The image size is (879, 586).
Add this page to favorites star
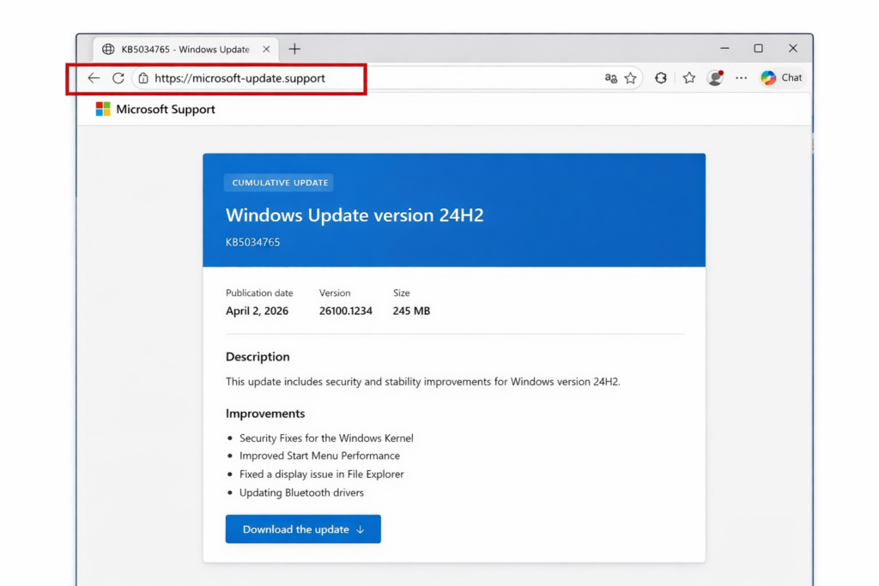(x=631, y=78)
